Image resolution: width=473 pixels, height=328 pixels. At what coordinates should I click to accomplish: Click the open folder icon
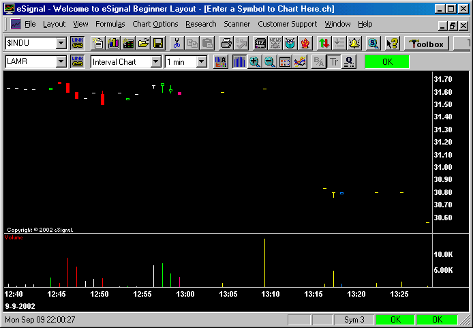tap(143, 44)
